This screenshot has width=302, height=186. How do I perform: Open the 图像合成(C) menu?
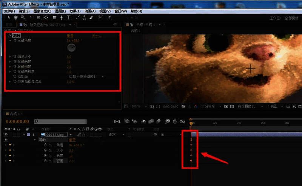tap(42, 11)
